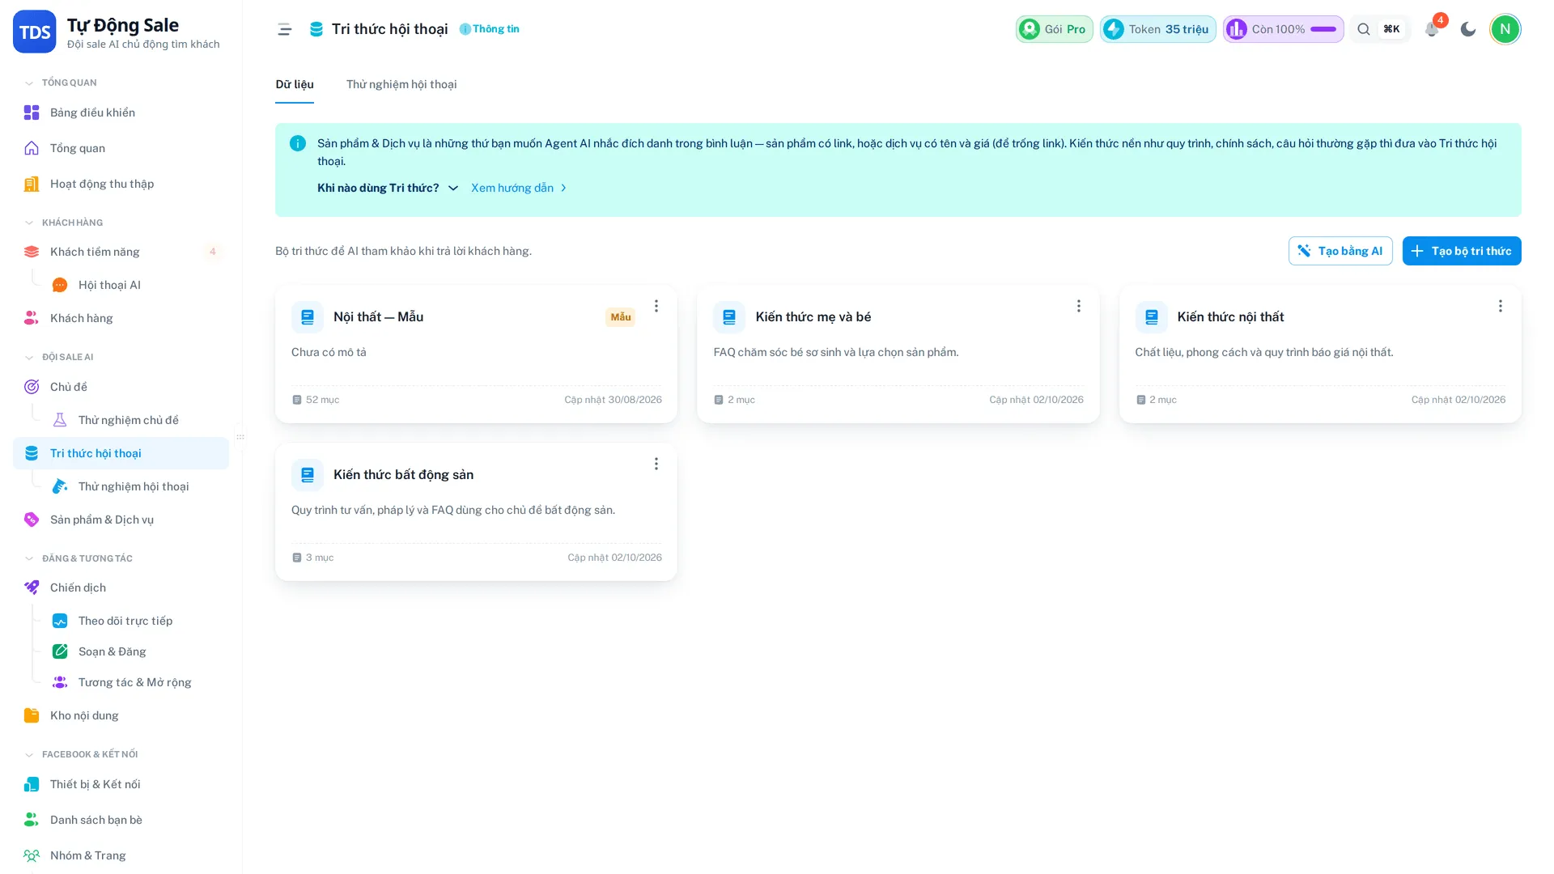
Task: Open more options for Kiến thức mẹ và bé
Action: (1078, 306)
